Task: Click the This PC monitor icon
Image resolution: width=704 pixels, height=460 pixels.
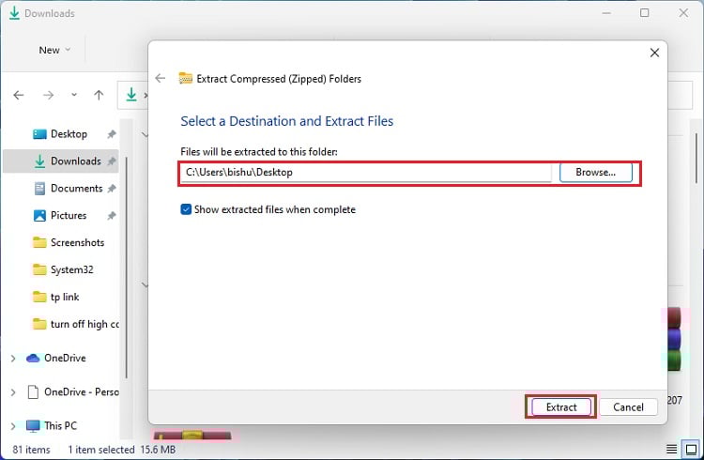Action: pyautogui.click(x=33, y=426)
